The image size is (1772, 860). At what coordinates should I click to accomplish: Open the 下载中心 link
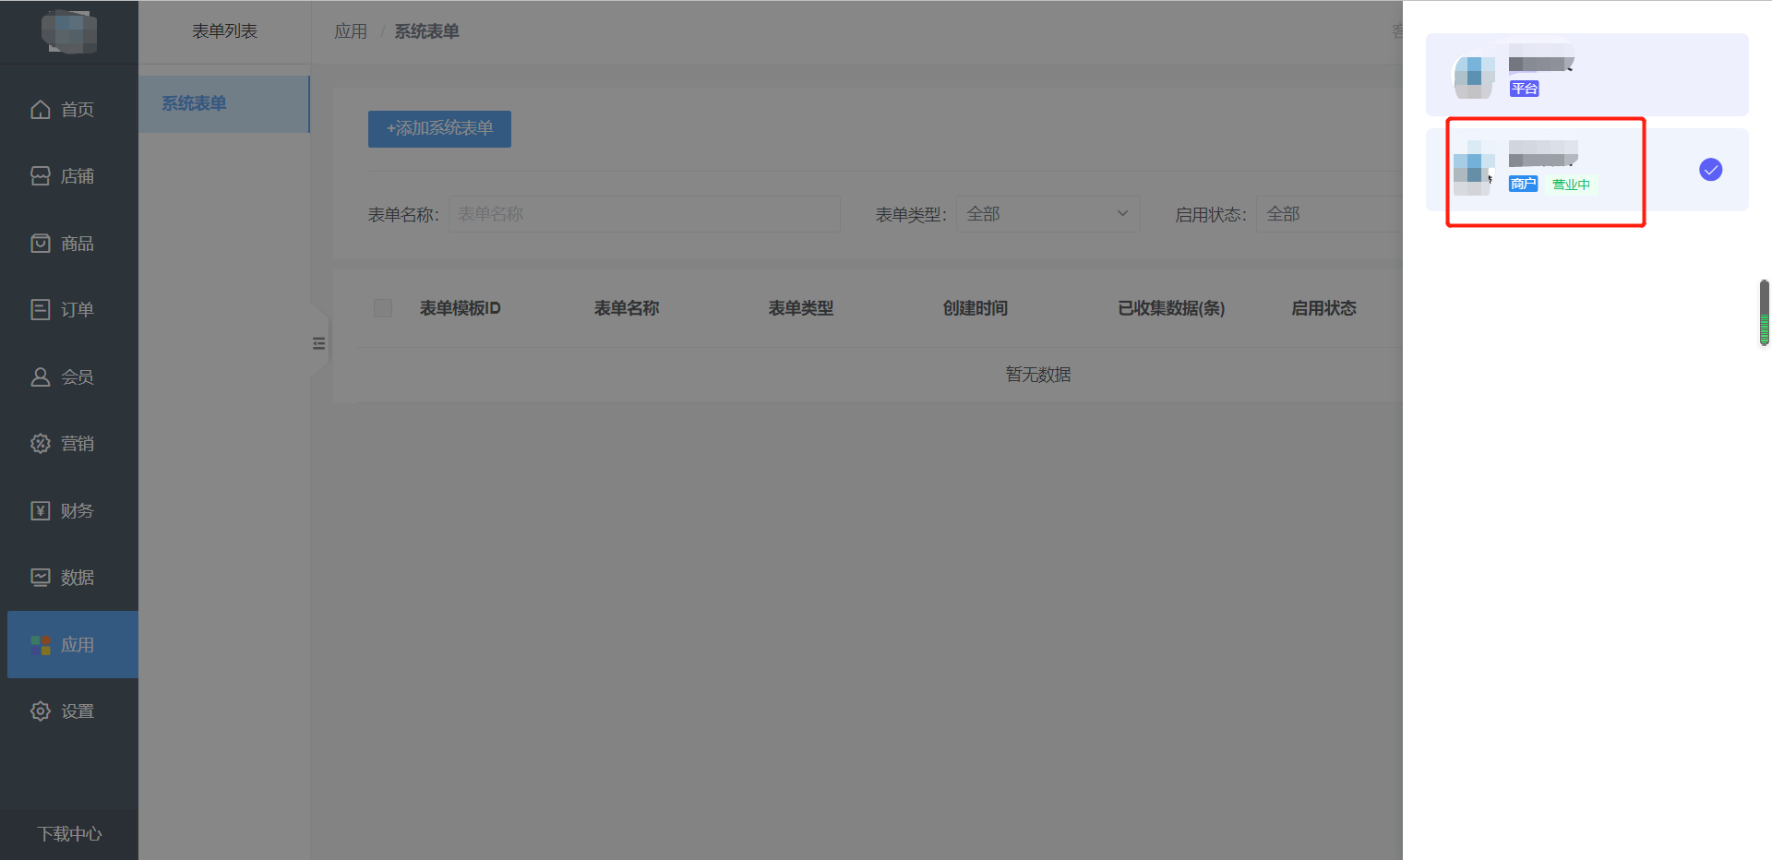69,834
